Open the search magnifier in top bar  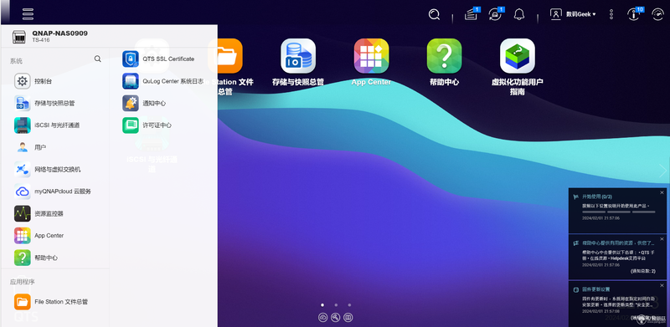434,14
